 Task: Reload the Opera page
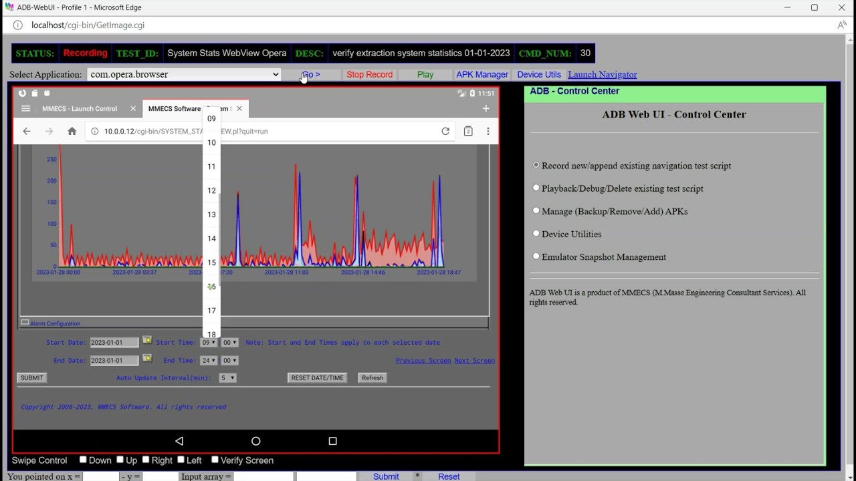[x=445, y=131]
